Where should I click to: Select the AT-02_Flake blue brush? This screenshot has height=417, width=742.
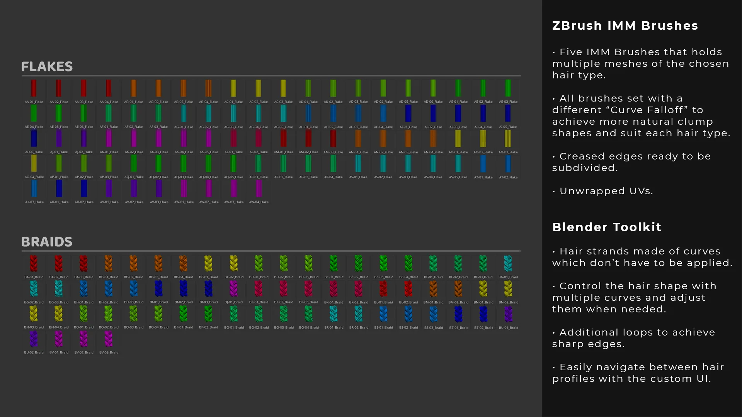[508, 164]
